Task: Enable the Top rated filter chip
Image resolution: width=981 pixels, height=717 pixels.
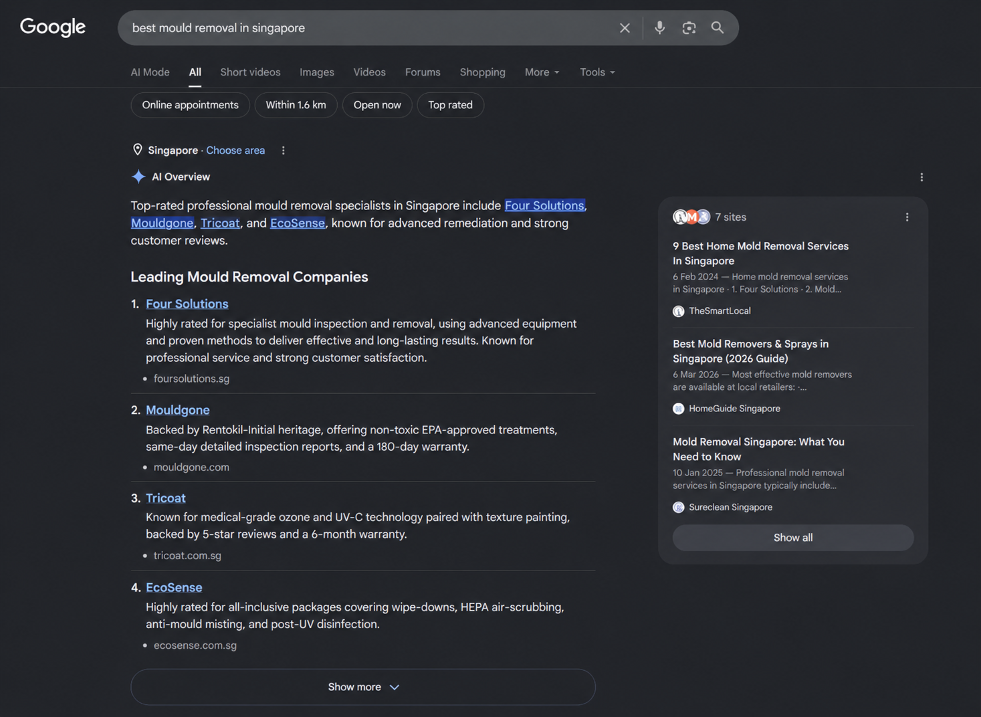Action: click(450, 105)
